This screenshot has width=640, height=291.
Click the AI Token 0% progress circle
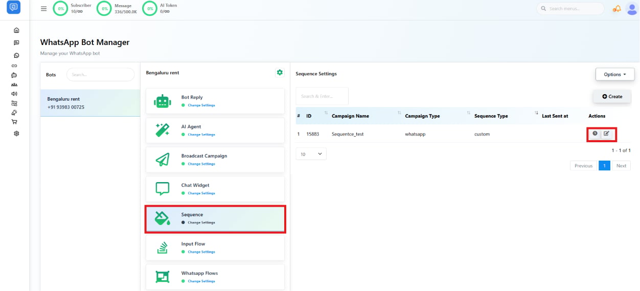pos(150,9)
